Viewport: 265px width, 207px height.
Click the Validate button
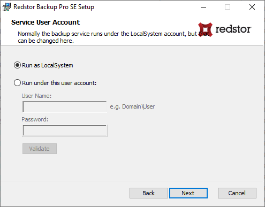40,149
